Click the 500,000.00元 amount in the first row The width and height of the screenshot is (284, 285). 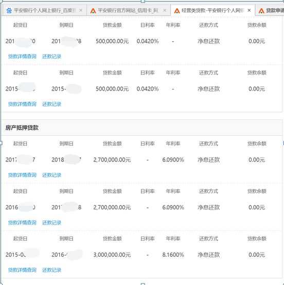tap(112, 41)
